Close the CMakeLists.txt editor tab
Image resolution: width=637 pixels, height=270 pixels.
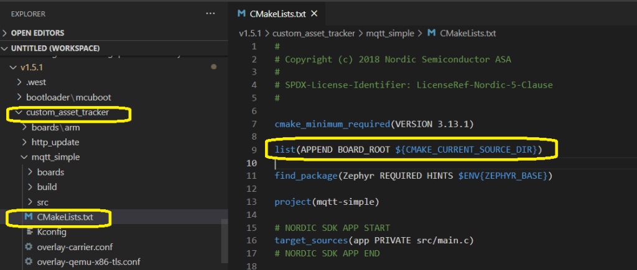click(x=314, y=13)
